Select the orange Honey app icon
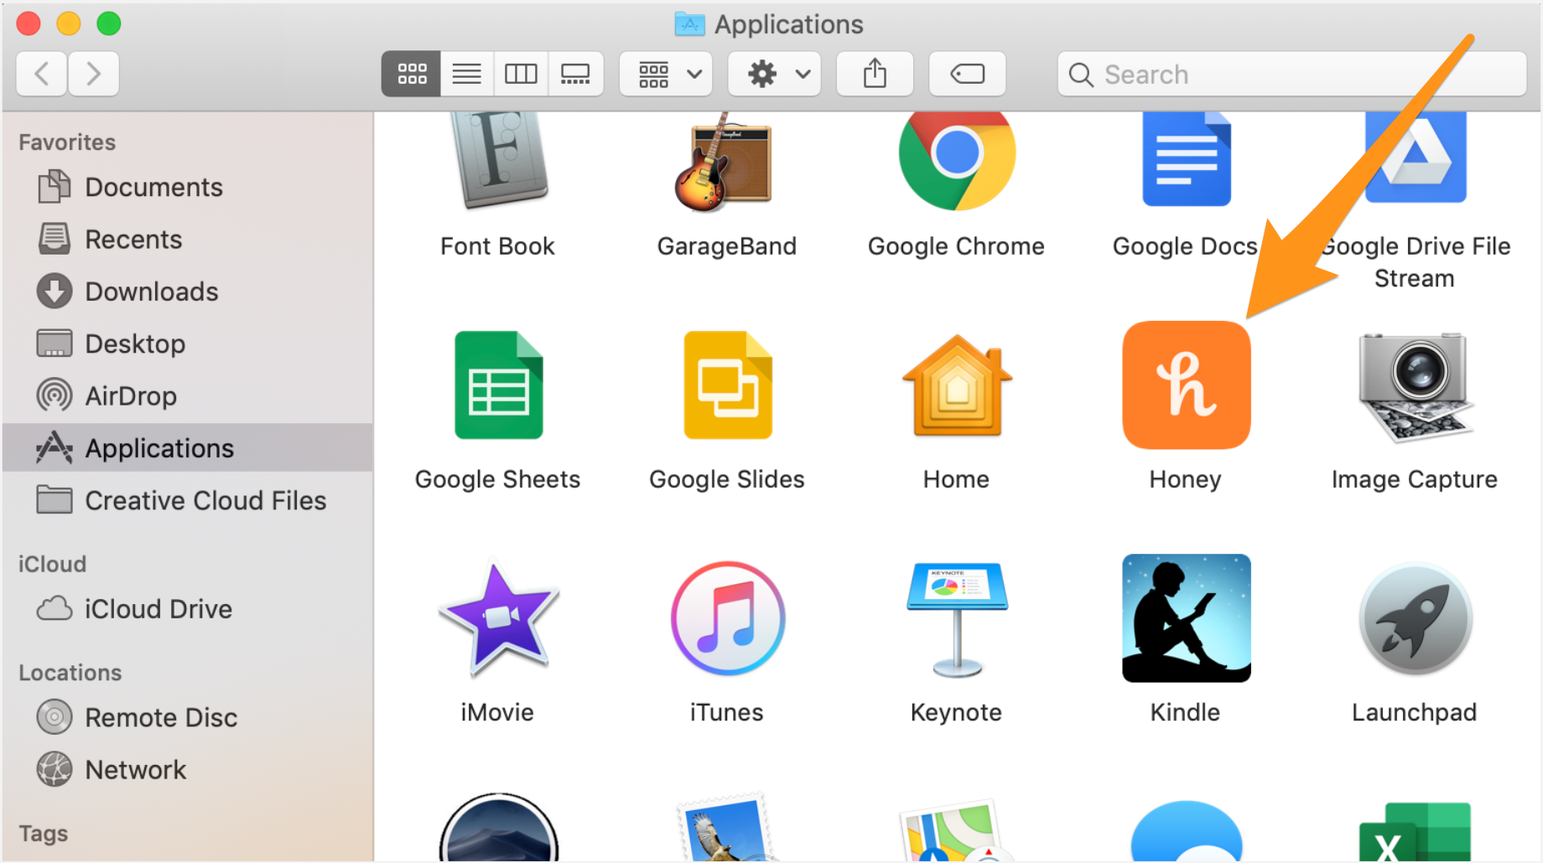This screenshot has height=863, width=1543. click(x=1186, y=385)
